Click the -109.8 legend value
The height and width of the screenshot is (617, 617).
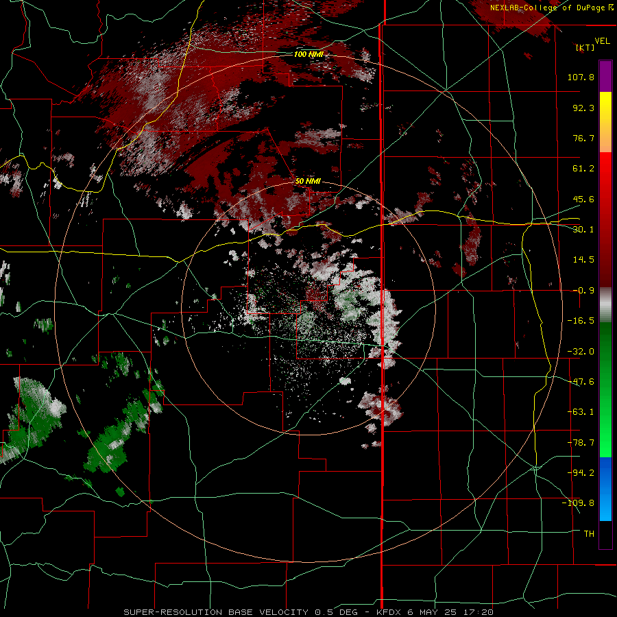pos(578,503)
